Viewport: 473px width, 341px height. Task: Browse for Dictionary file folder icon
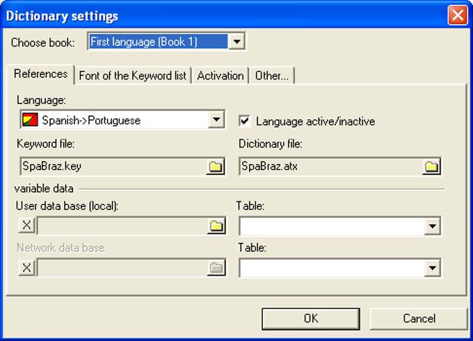coord(433,167)
